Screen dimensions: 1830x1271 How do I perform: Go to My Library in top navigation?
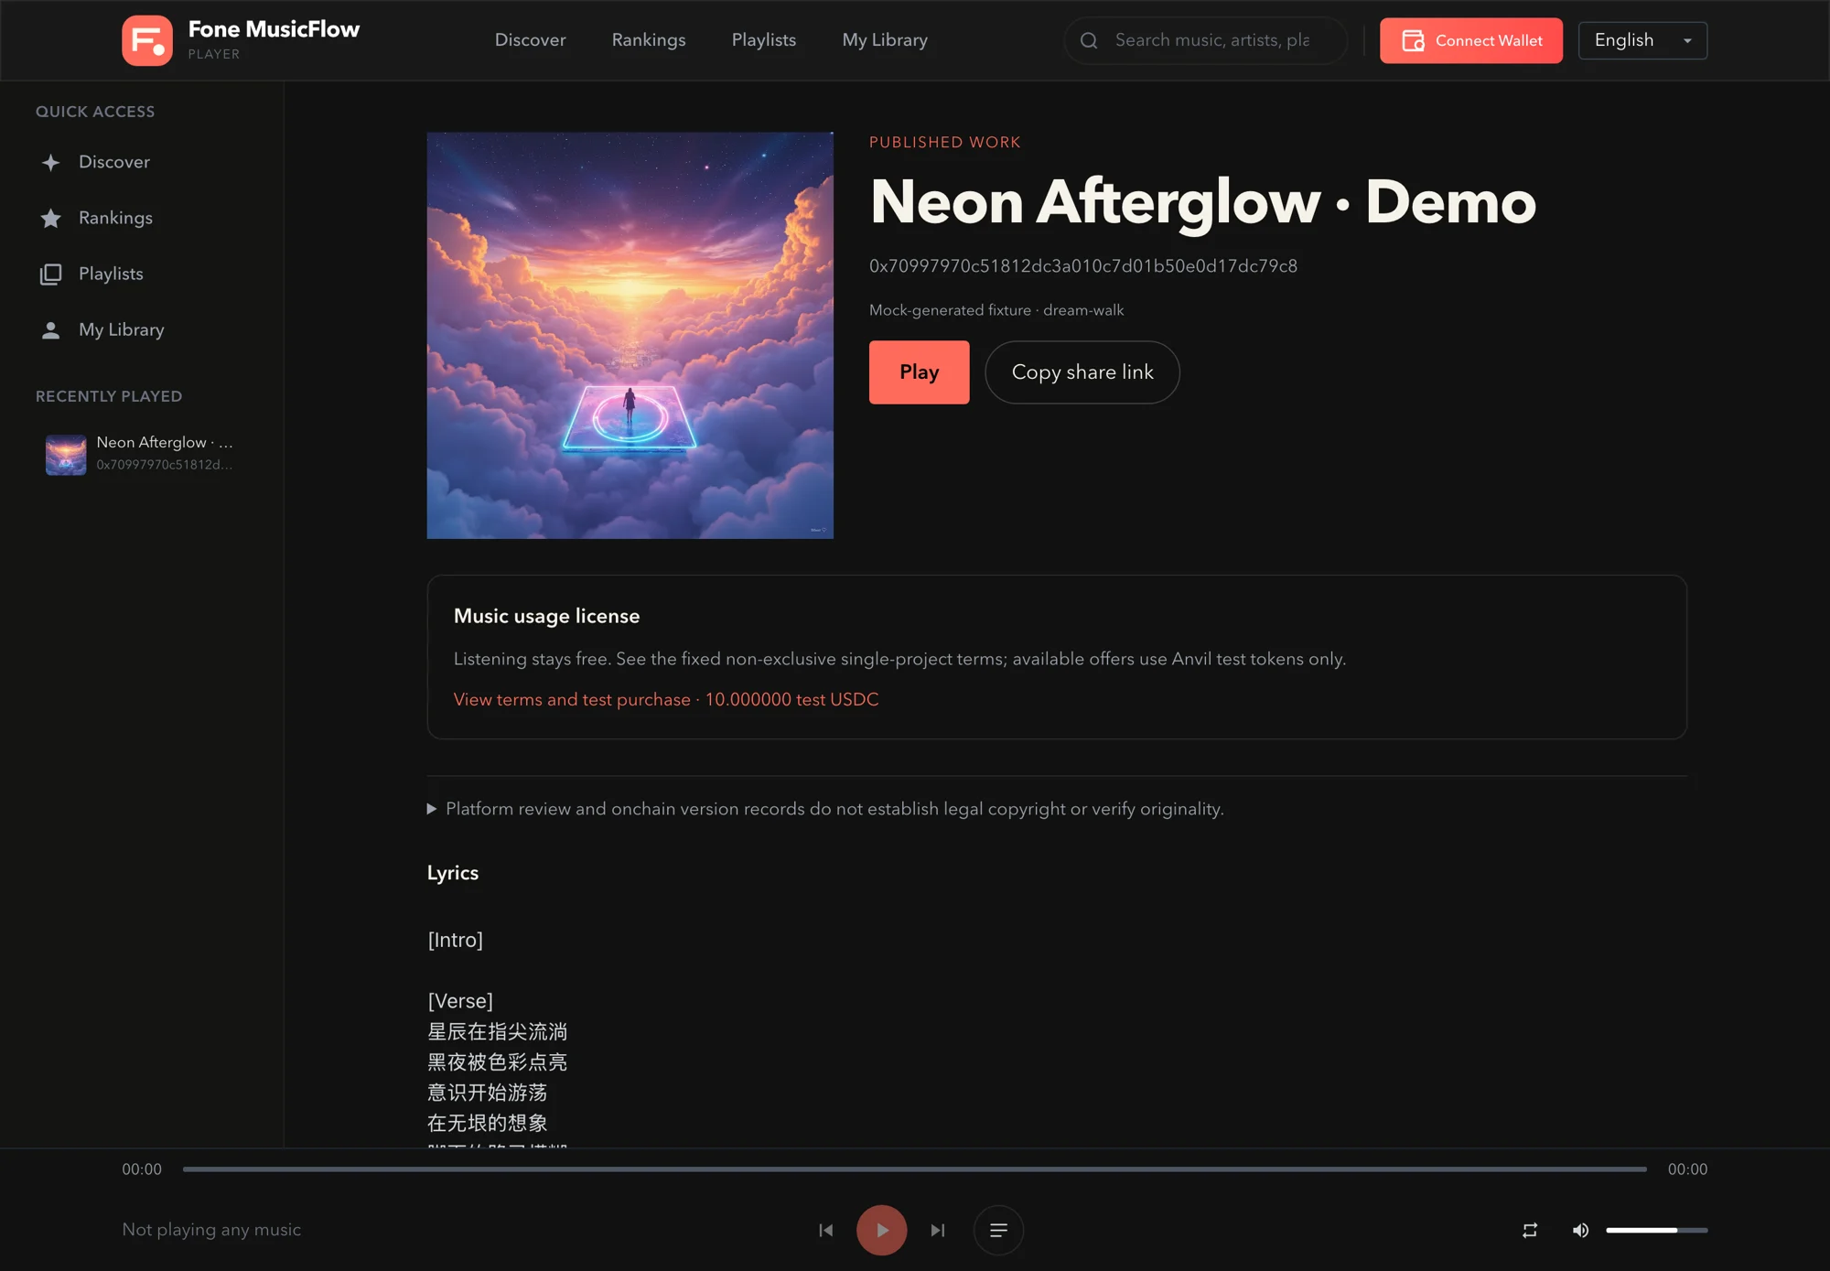885,40
